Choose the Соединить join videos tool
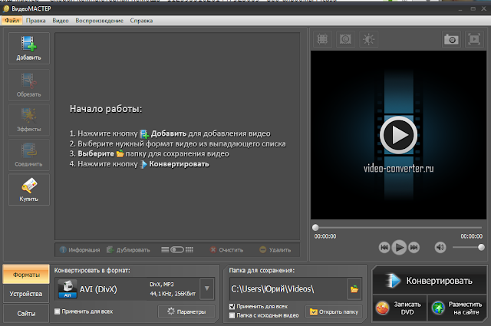The width and height of the screenshot is (491, 326). [29, 155]
